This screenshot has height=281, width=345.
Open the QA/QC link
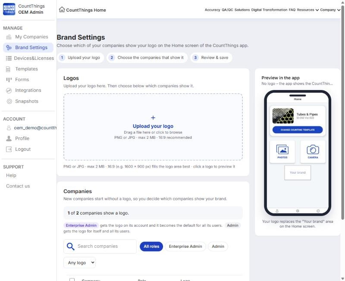pos(227,10)
